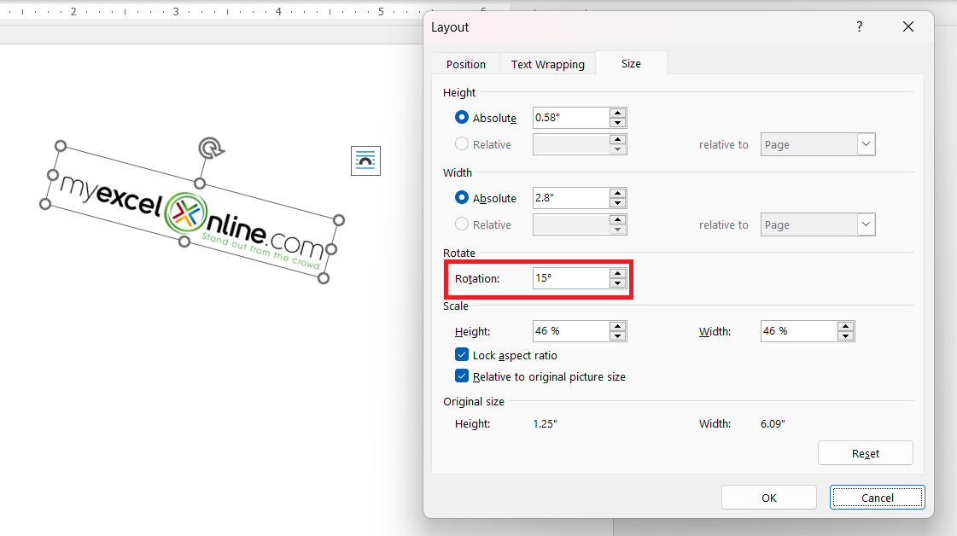Screen dimensions: 957x536
Task: Select the Relative width radio button
Action: 462,224
